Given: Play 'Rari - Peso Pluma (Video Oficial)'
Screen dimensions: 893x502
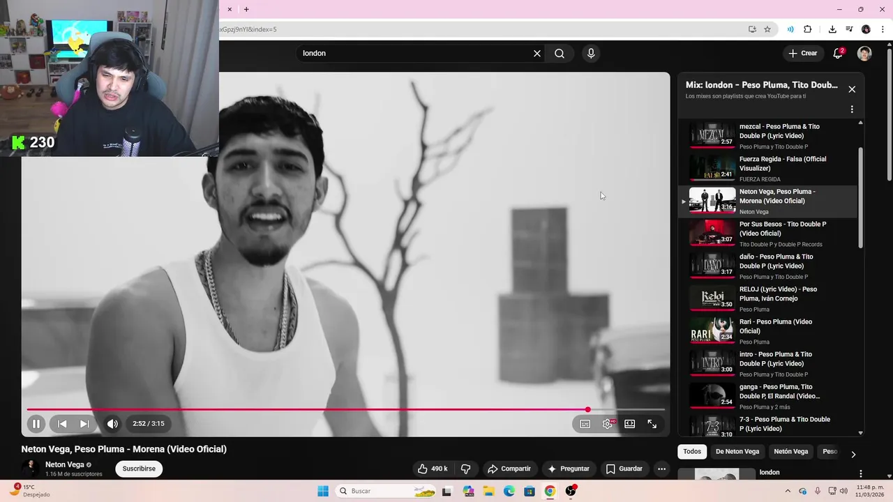Looking at the screenshot, I should pyautogui.click(x=767, y=331).
